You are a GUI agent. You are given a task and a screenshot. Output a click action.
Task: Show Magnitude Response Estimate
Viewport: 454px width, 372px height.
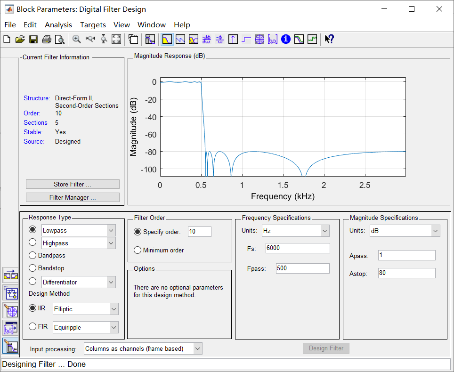(299, 39)
